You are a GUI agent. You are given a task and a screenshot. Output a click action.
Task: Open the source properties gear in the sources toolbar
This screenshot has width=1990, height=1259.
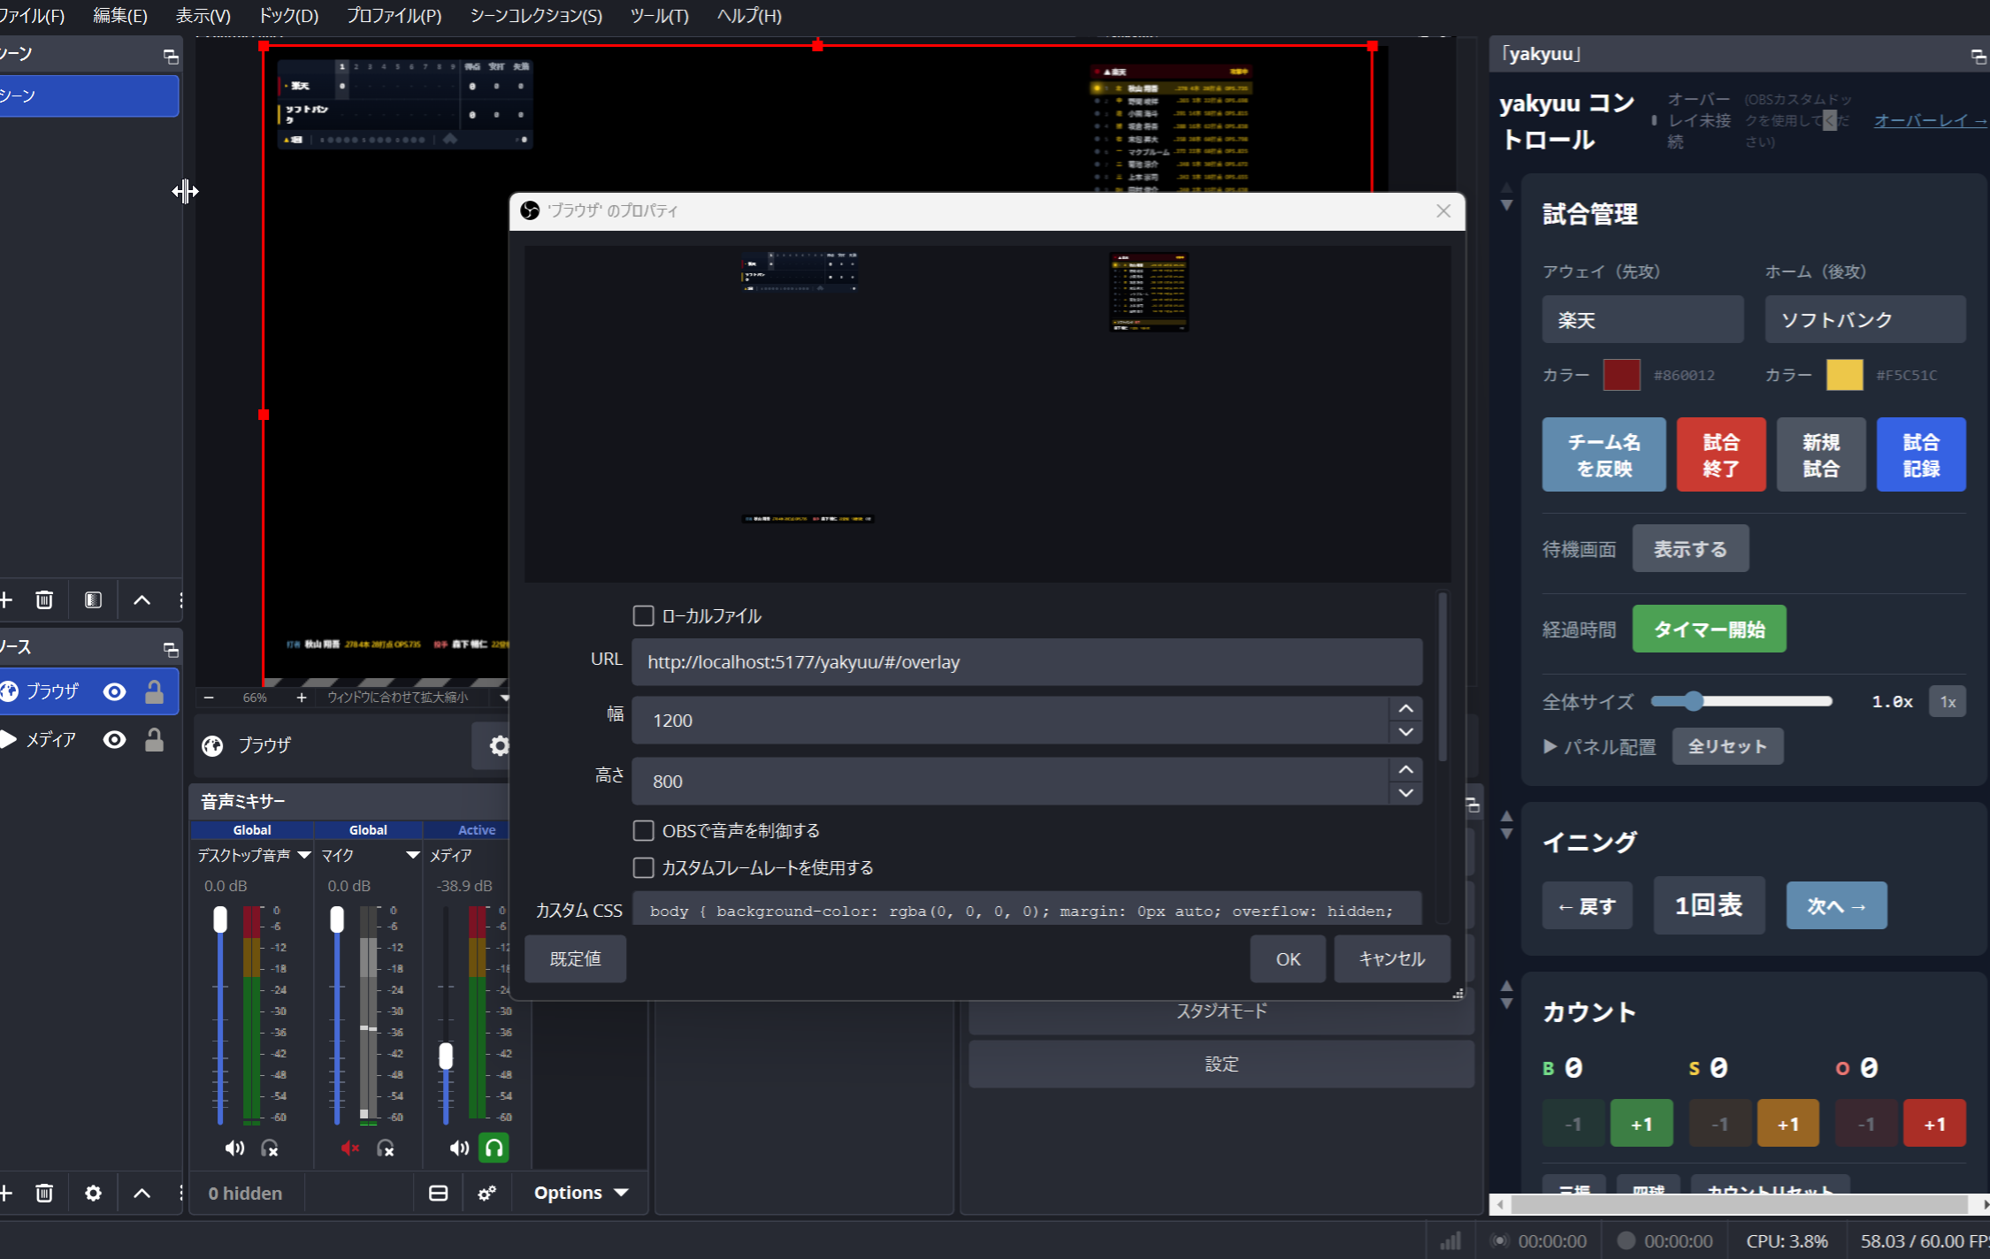tap(93, 1193)
